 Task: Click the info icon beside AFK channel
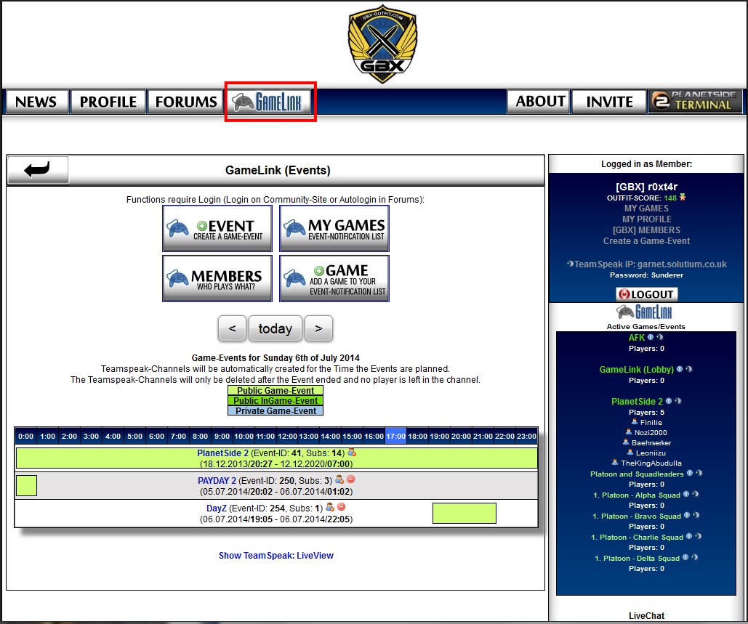pos(651,337)
